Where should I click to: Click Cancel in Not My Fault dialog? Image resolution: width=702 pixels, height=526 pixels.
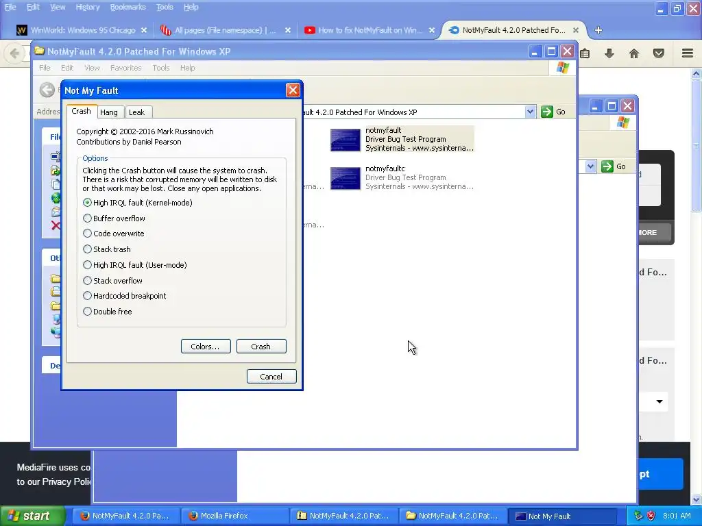[x=271, y=377]
